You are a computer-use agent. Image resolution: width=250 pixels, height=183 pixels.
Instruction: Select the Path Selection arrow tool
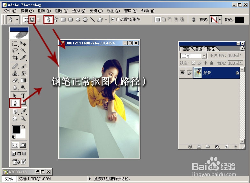click(x=15, y=96)
